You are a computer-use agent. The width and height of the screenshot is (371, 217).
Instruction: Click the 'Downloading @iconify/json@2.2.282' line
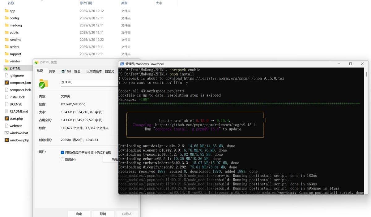[177, 167]
